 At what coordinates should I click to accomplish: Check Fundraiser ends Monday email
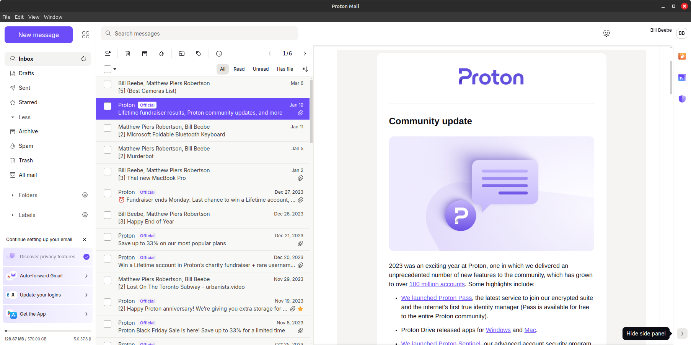108,193
